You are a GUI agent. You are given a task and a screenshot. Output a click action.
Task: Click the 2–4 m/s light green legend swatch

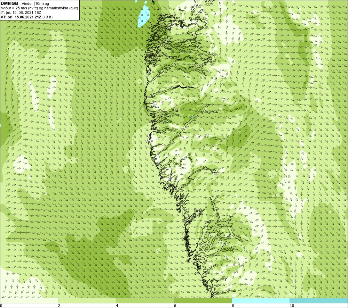(x=87, y=300)
